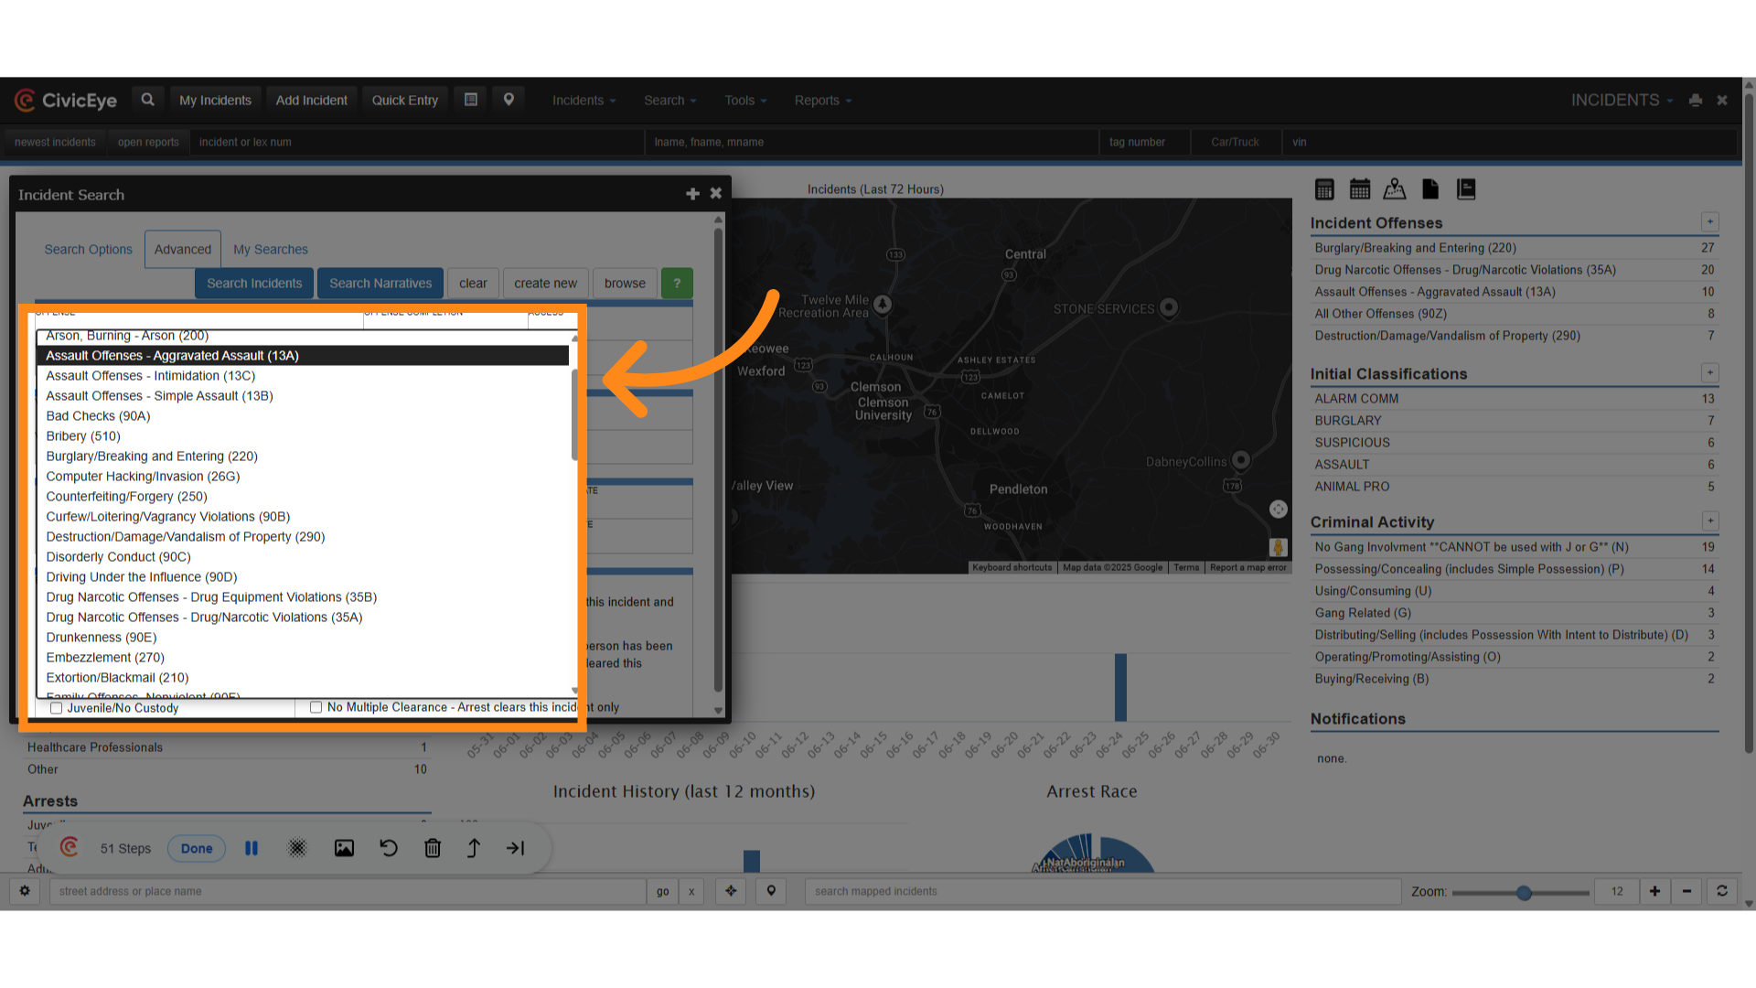The width and height of the screenshot is (1756, 988).
Task: Open the INCIDENTS module dropdown at the top right
Action: click(1622, 101)
